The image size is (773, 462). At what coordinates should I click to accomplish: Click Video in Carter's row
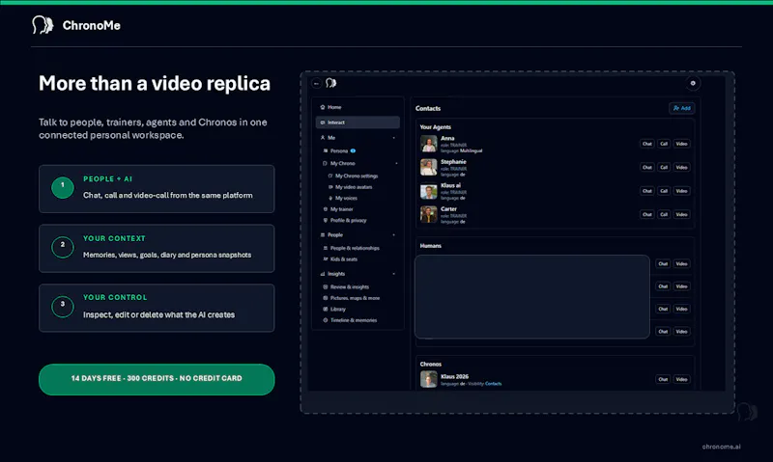[681, 214]
